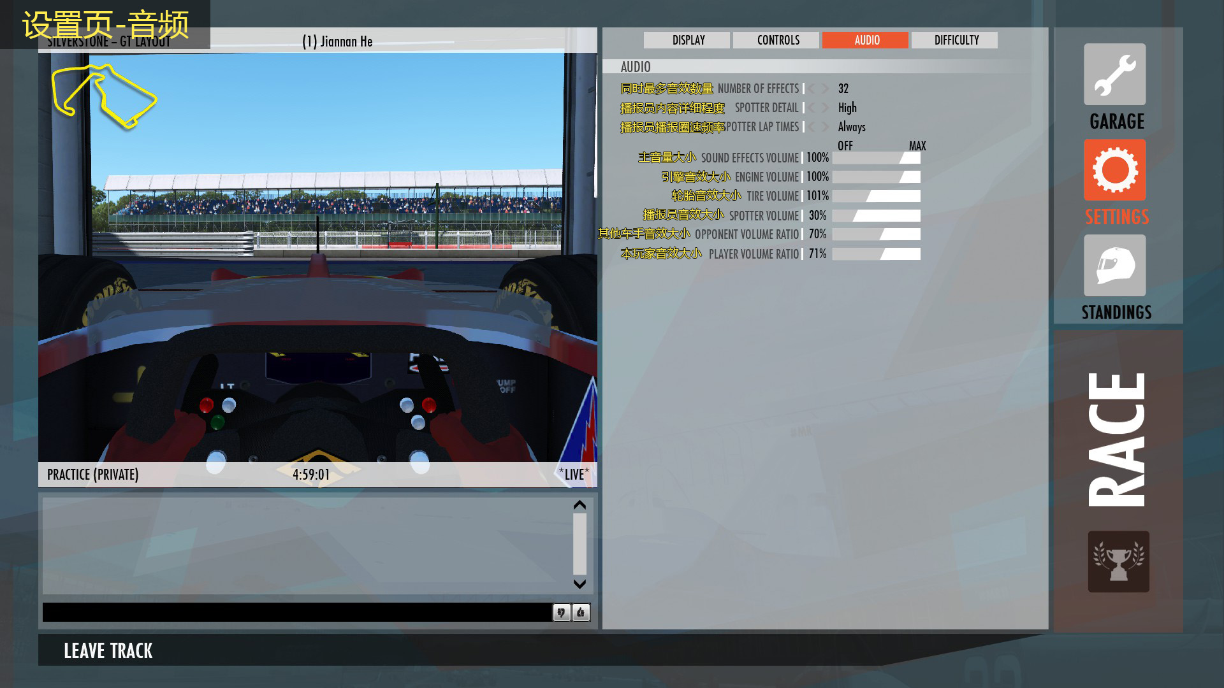This screenshot has height=688, width=1224.
Task: Switch to the Controls tab
Action: click(776, 40)
